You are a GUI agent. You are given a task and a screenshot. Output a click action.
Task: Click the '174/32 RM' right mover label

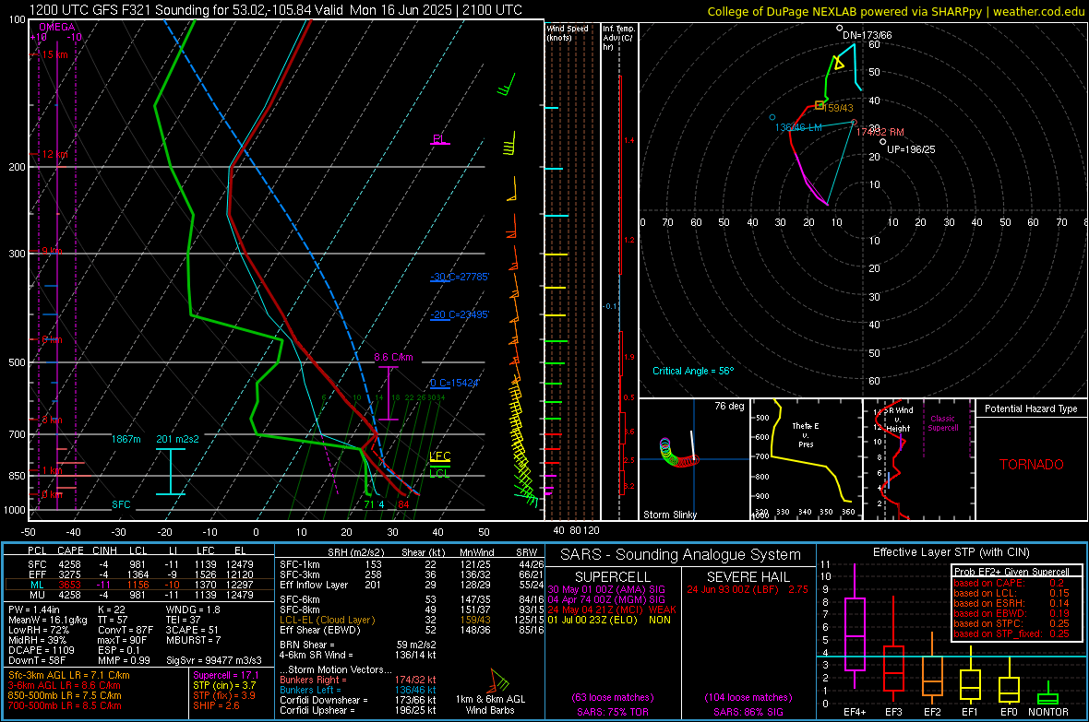click(x=880, y=132)
